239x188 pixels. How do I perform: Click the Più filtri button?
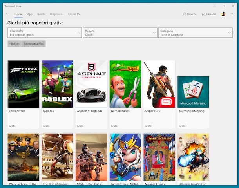(x=14, y=44)
